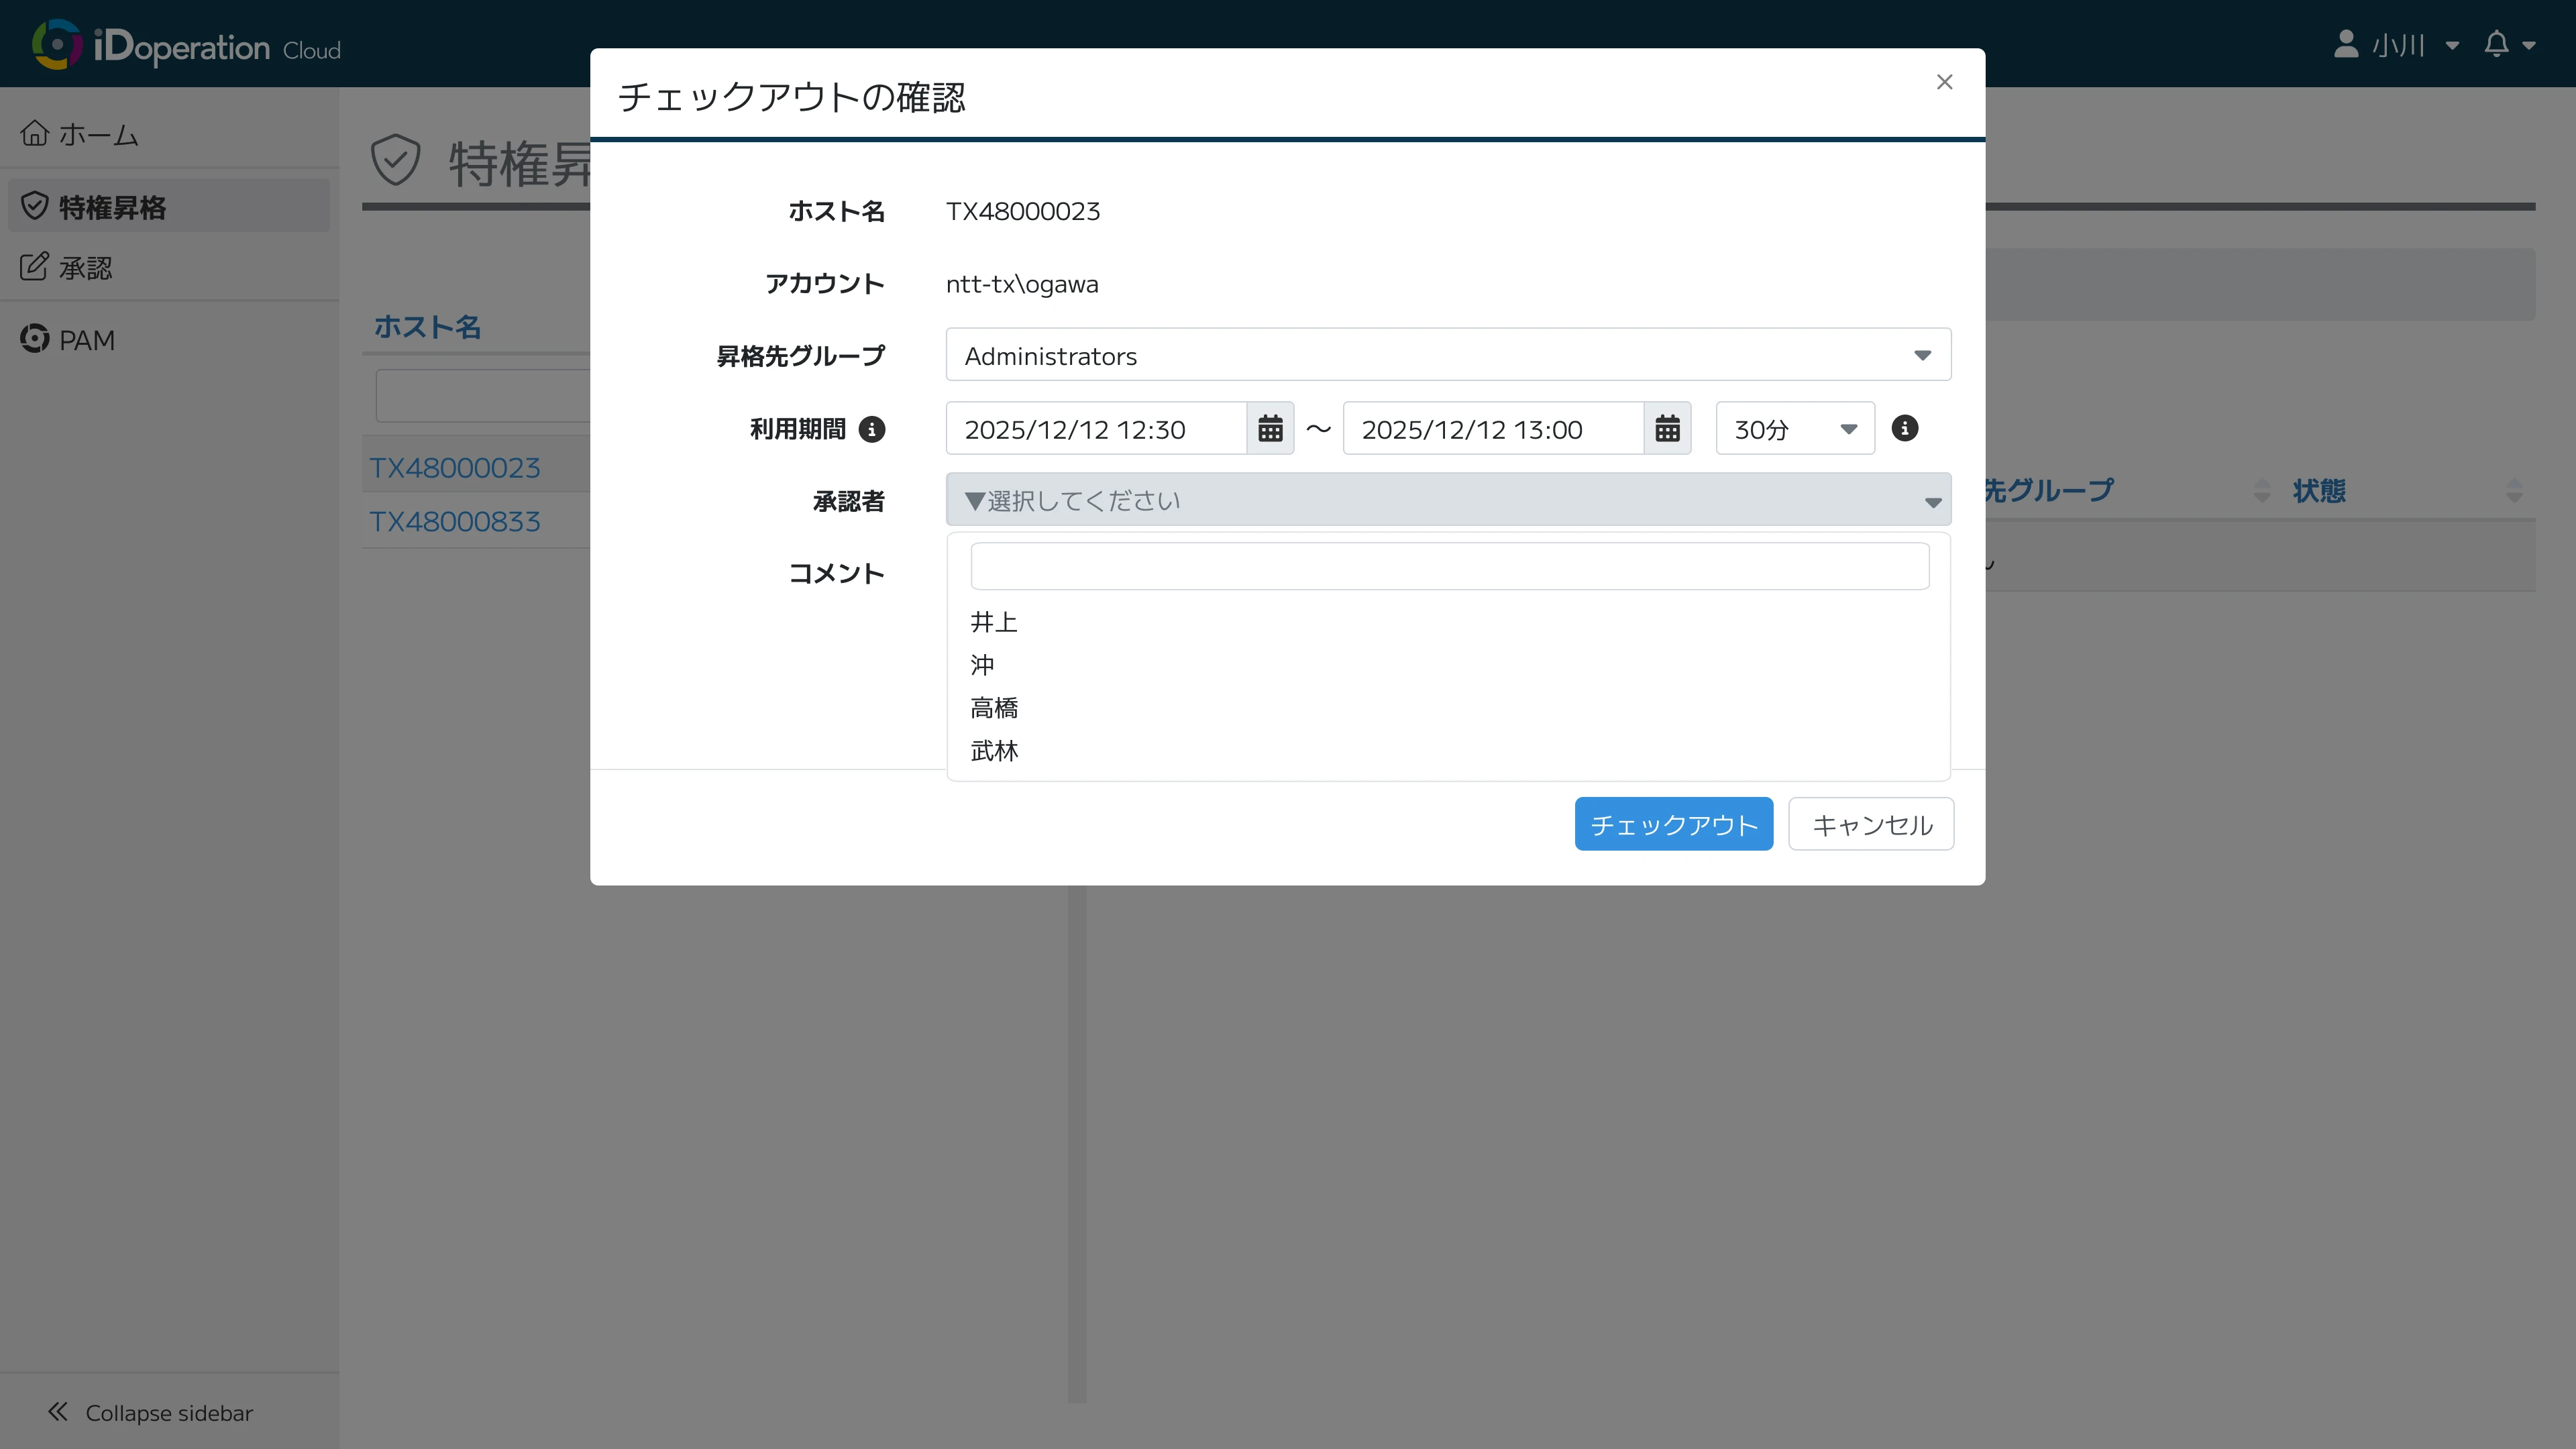Open the 30分 duration dropdown
Image resolution: width=2576 pixels, height=1449 pixels.
point(1794,429)
